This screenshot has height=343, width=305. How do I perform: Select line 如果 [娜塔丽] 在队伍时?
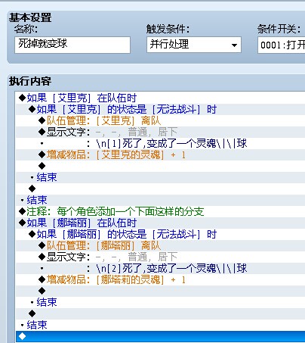pos(160,223)
